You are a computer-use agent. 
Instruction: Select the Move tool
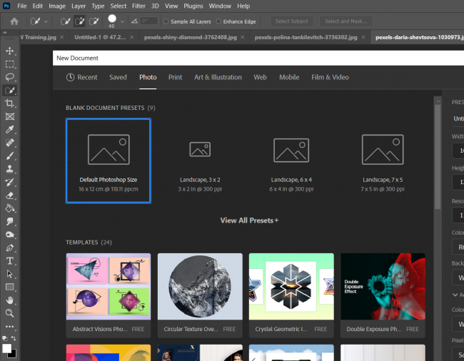point(10,51)
